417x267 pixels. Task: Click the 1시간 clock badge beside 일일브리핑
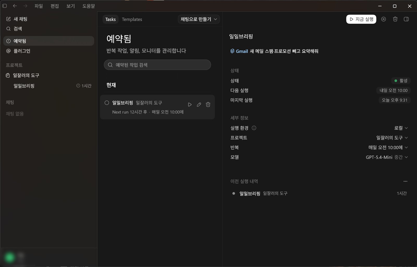coord(84,86)
